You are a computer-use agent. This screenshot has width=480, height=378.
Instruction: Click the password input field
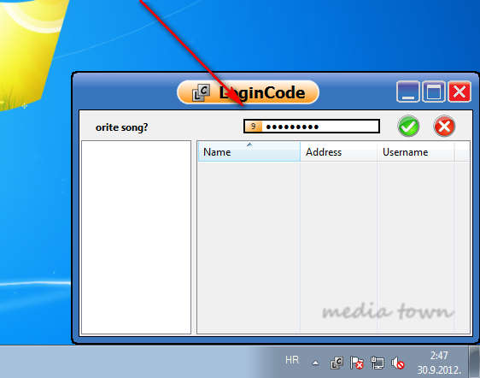(312, 127)
